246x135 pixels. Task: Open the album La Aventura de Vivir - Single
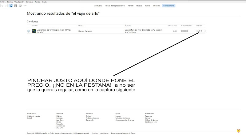click(144, 31)
